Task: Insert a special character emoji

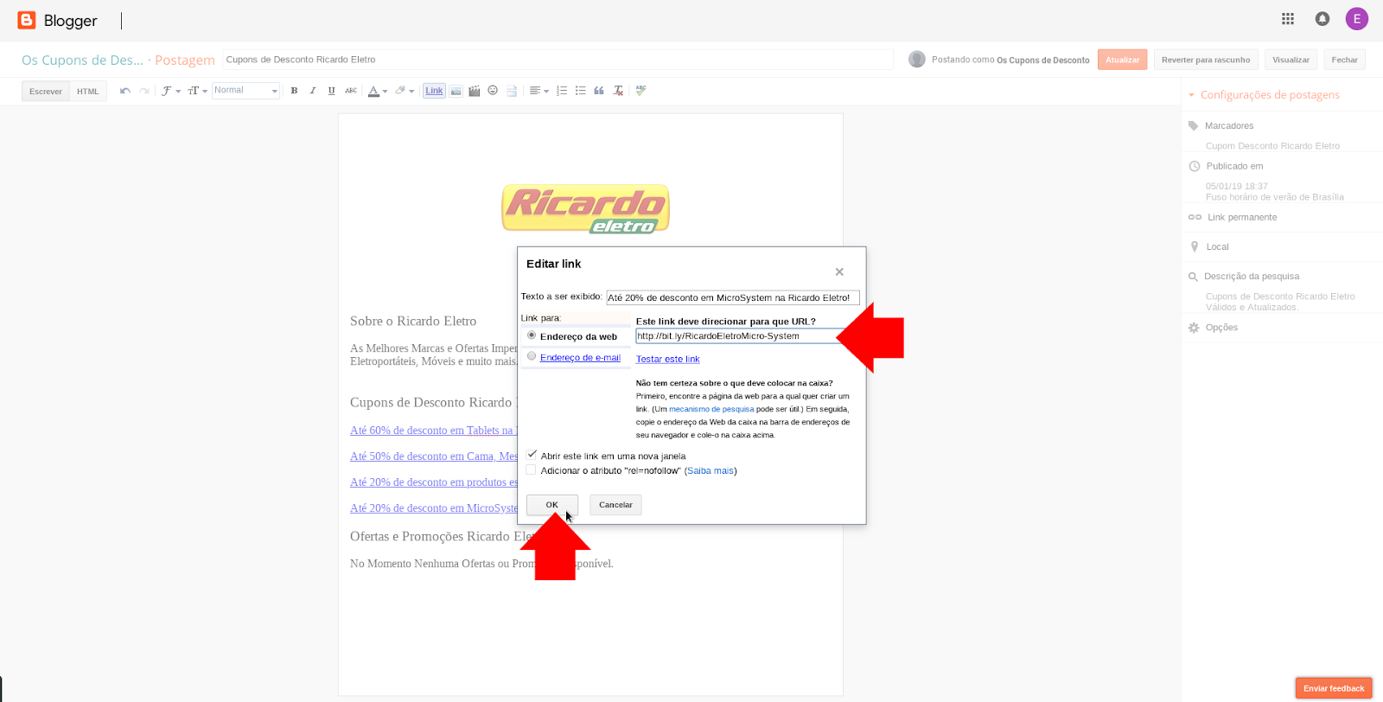Action: coord(493,91)
